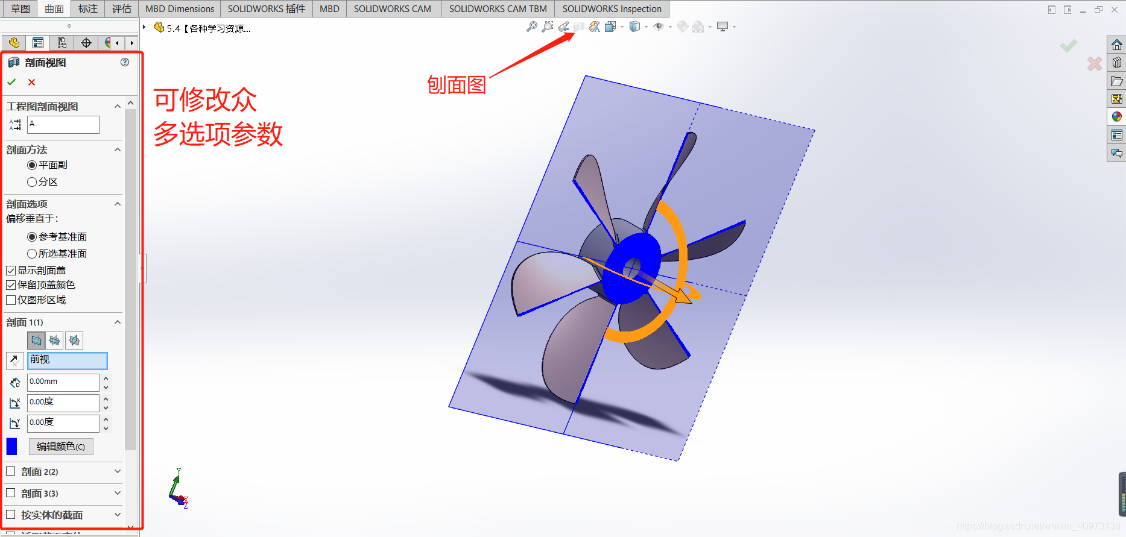
Task: Open the Display Style dropdown arrow
Action: coord(646,27)
